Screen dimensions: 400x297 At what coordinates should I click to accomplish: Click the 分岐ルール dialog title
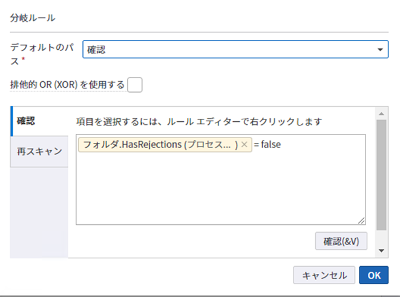[33, 18]
